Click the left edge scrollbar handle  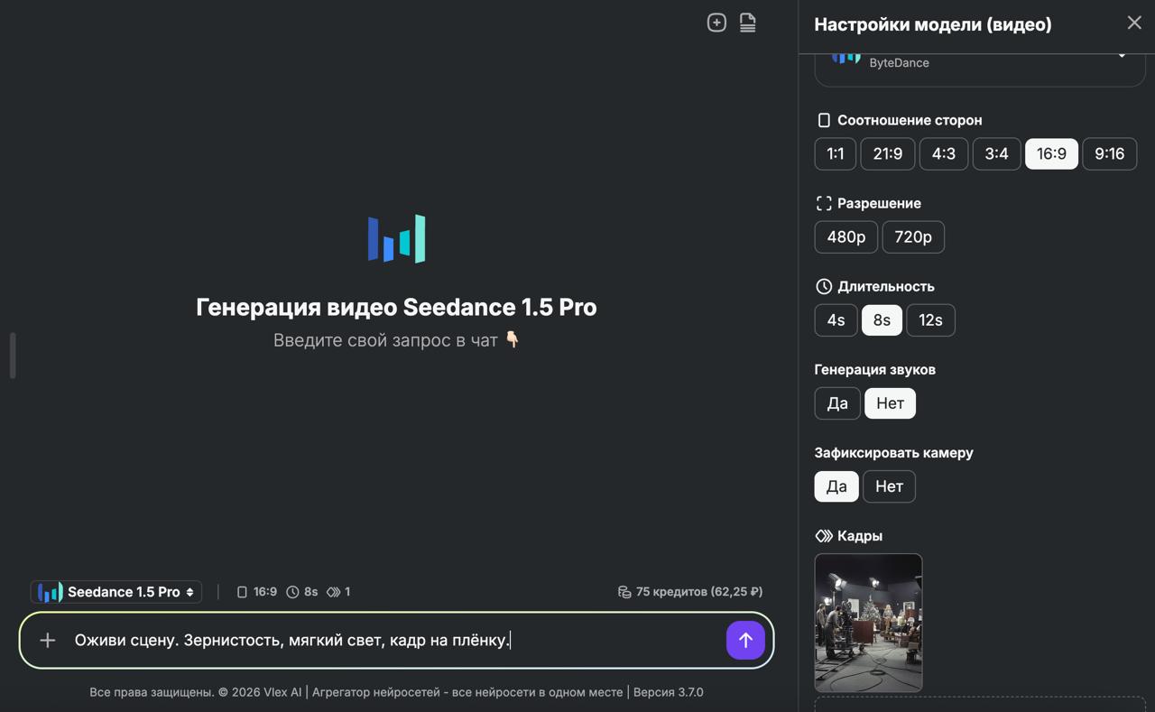(13, 356)
